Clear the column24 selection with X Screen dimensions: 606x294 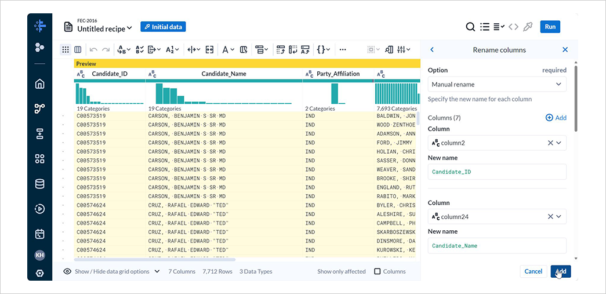(550, 217)
